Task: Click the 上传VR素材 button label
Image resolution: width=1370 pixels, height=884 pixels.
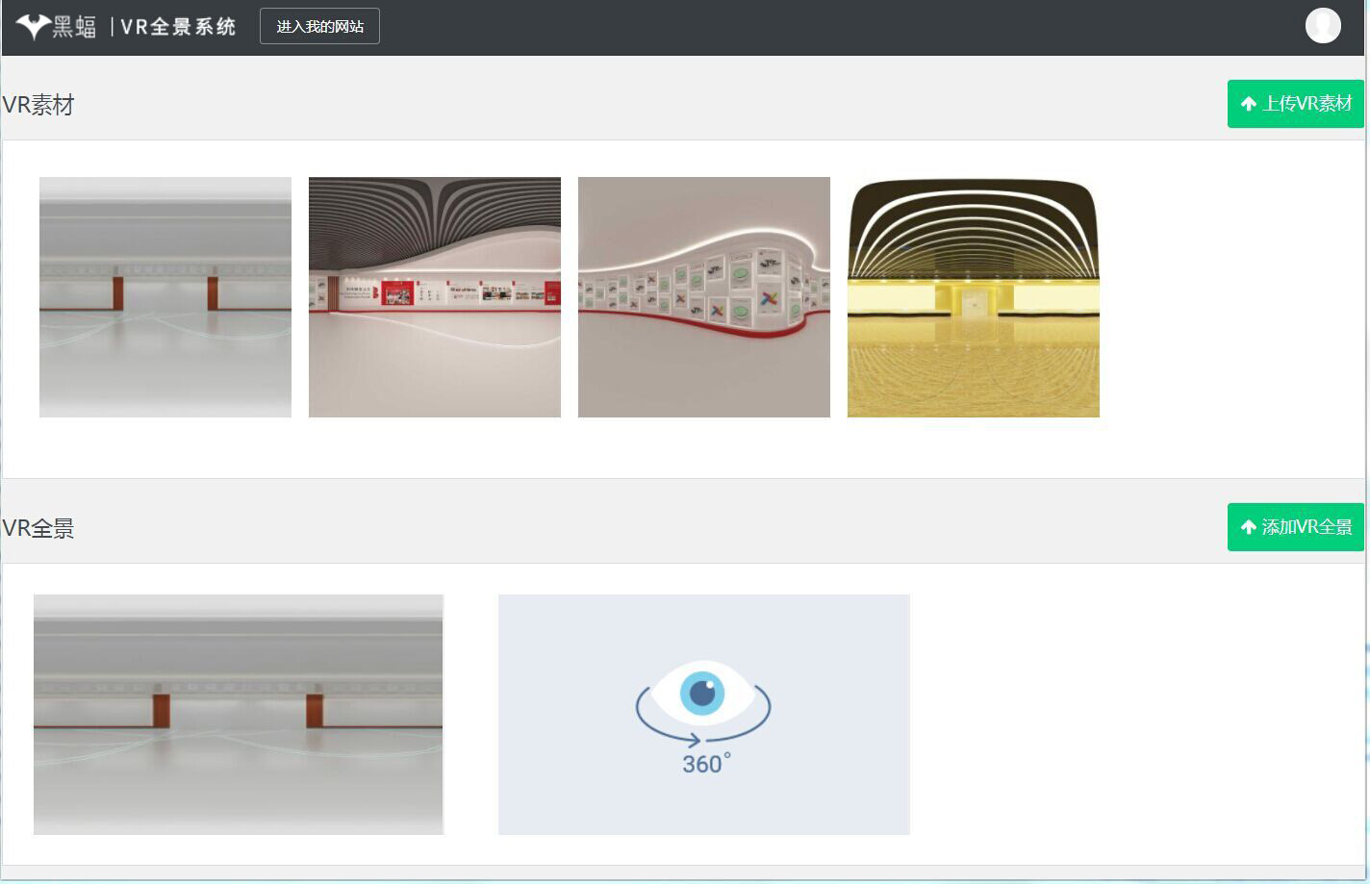Action: [1307, 104]
